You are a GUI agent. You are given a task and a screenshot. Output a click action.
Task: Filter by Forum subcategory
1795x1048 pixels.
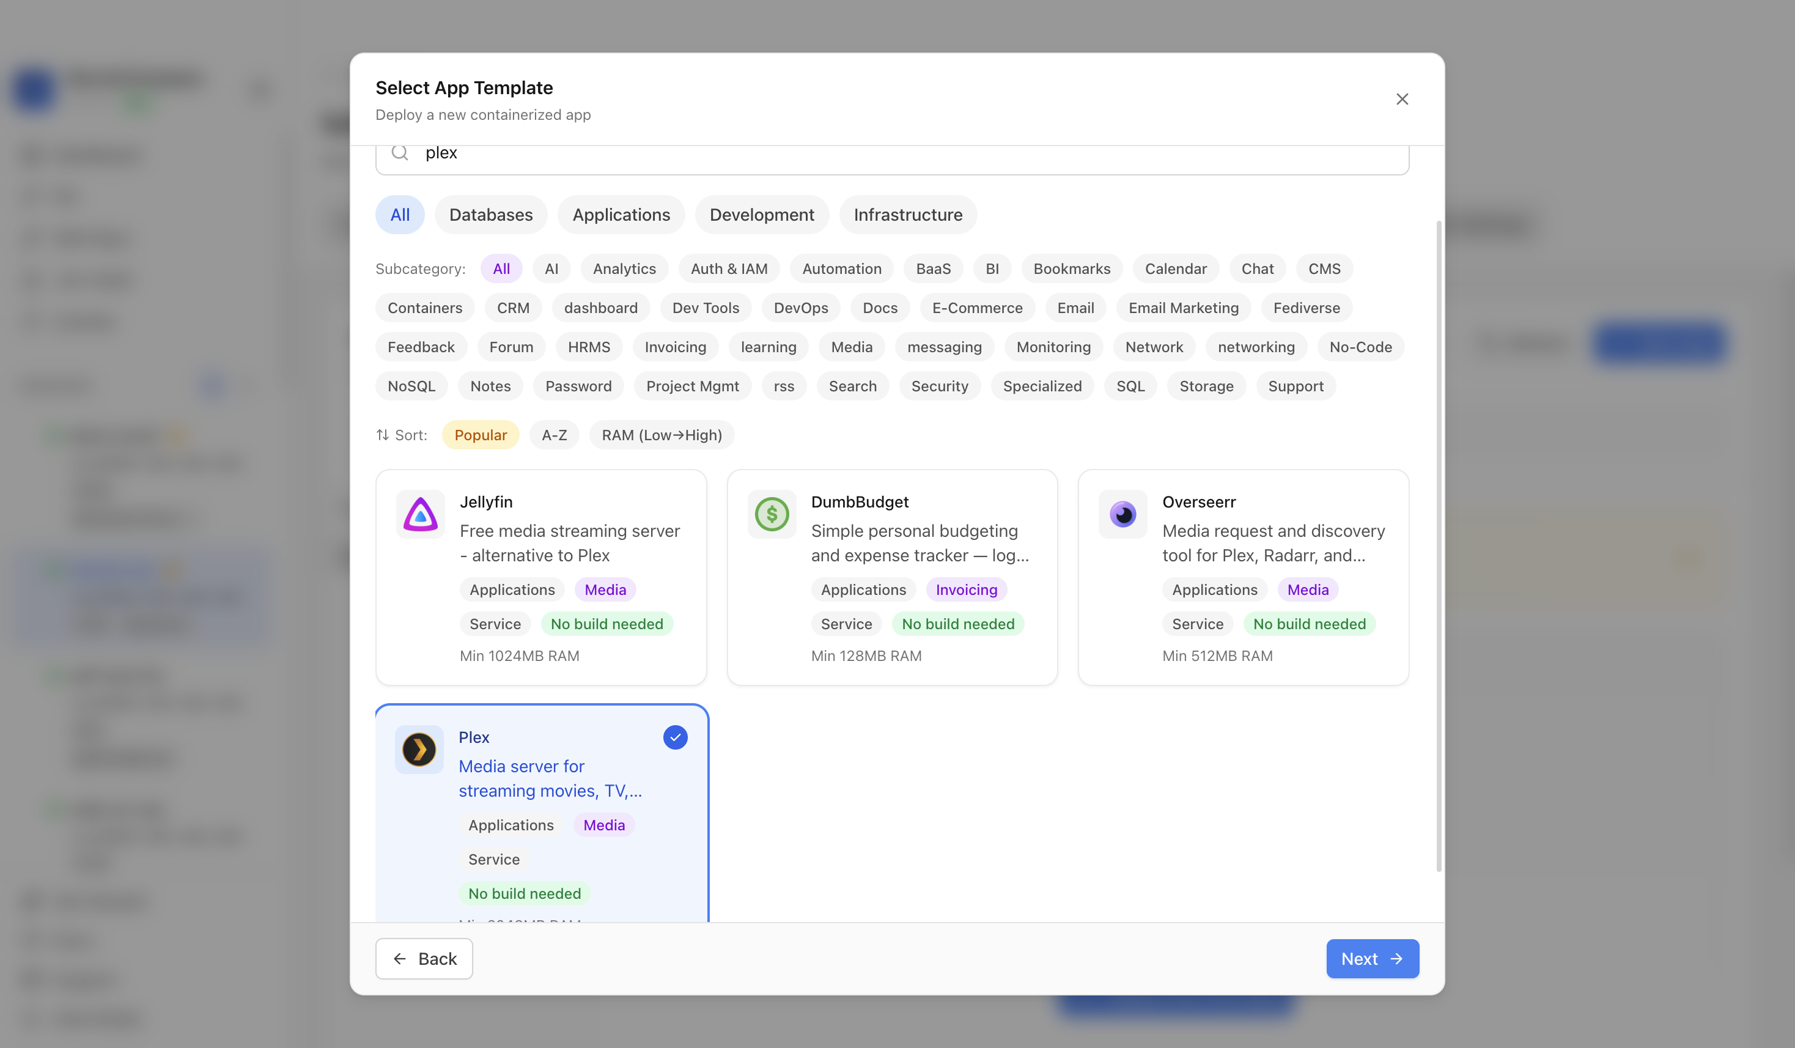(x=510, y=347)
